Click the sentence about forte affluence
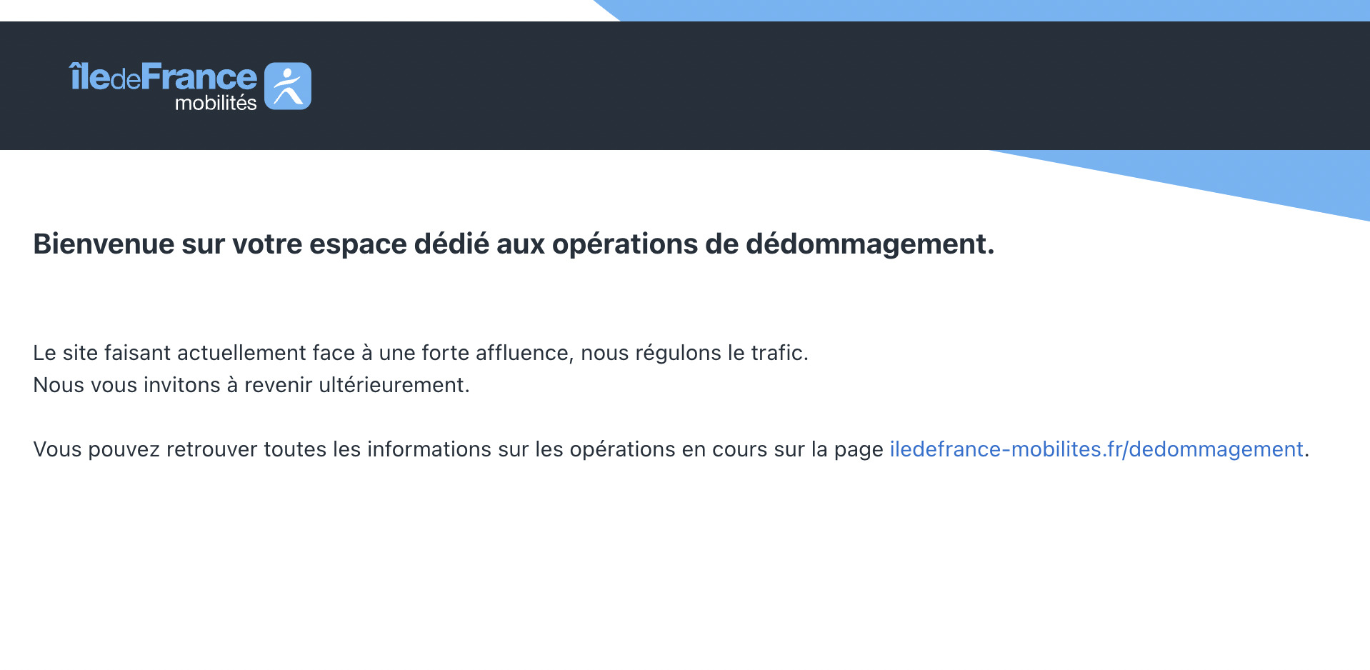Image resolution: width=1370 pixels, height=670 pixels. (x=421, y=353)
